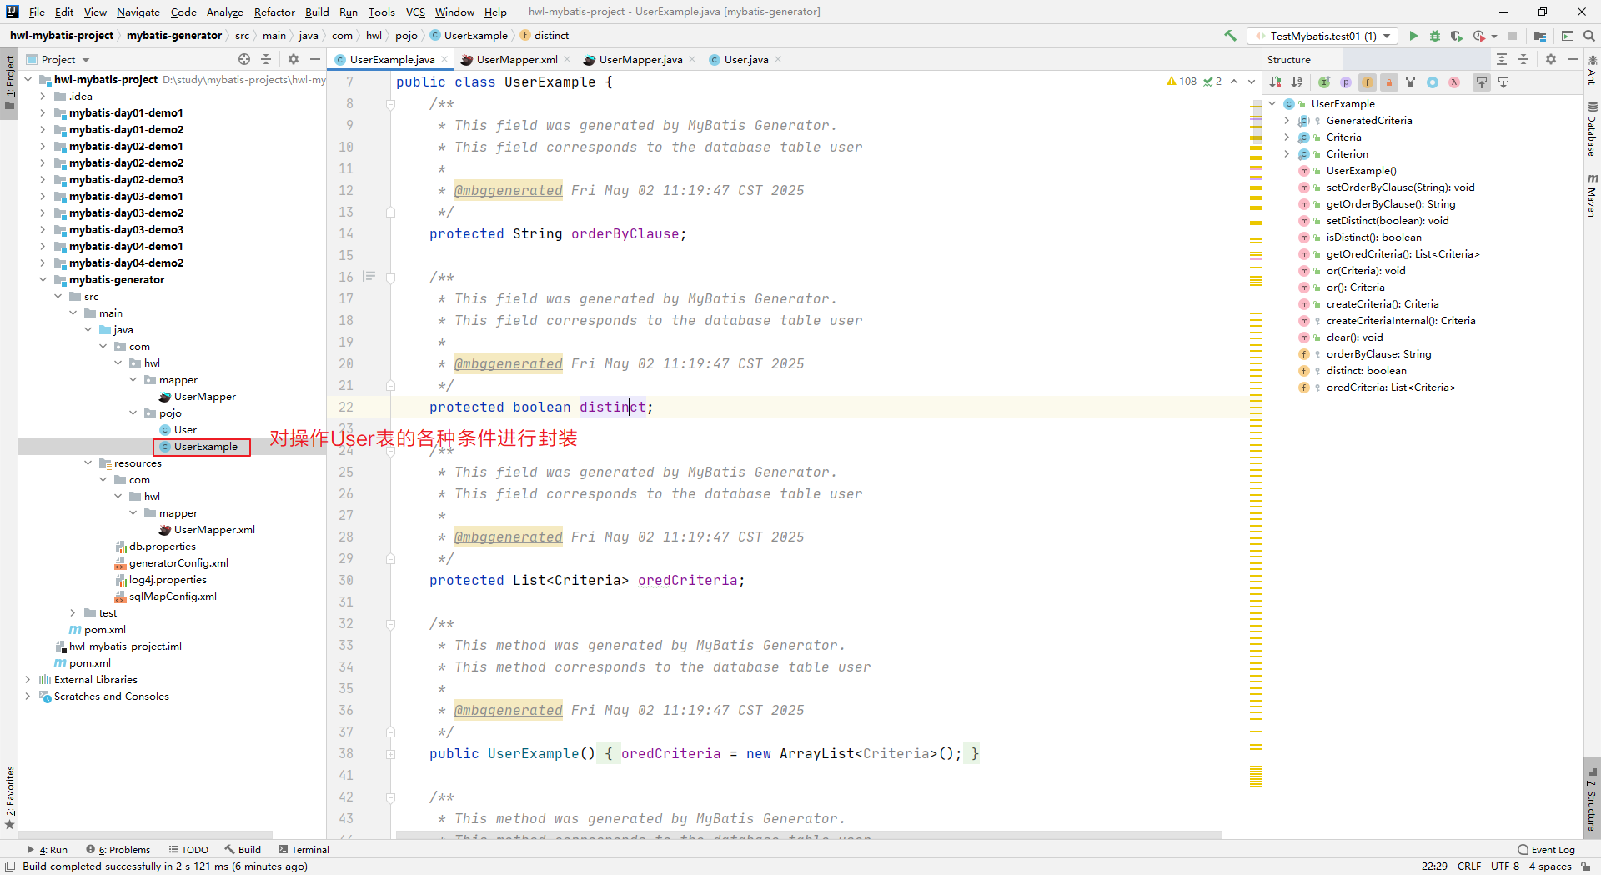
Task: Select generatorConfig.xml in the Project tree
Action: tap(178, 562)
